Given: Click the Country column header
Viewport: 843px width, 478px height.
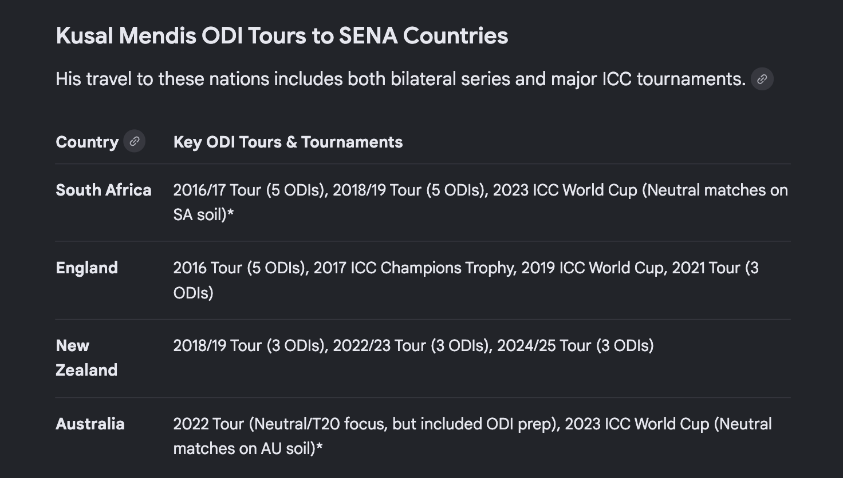Looking at the screenshot, I should 87,142.
